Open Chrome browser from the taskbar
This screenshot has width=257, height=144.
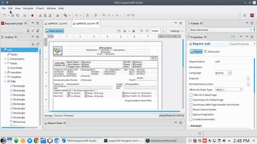[37, 140]
